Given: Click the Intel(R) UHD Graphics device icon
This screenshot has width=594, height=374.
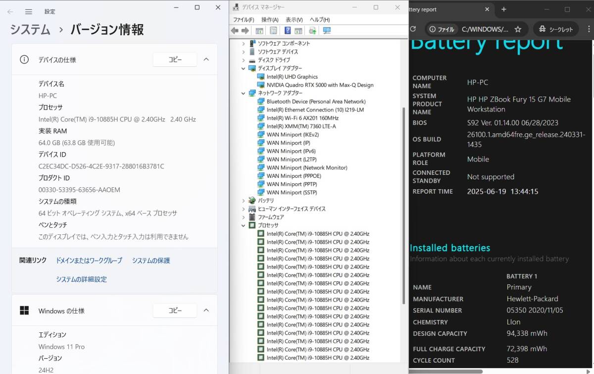Looking at the screenshot, I should click(261, 77).
